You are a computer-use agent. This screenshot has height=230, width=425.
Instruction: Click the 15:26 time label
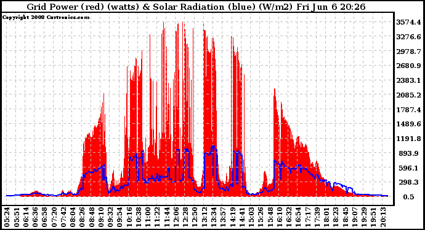point(261,217)
